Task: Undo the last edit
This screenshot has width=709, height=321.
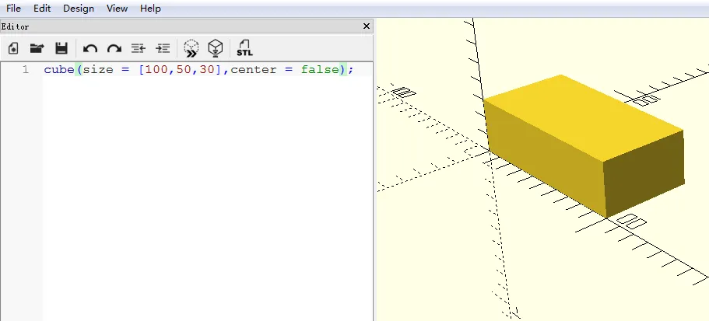Action: pos(90,48)
